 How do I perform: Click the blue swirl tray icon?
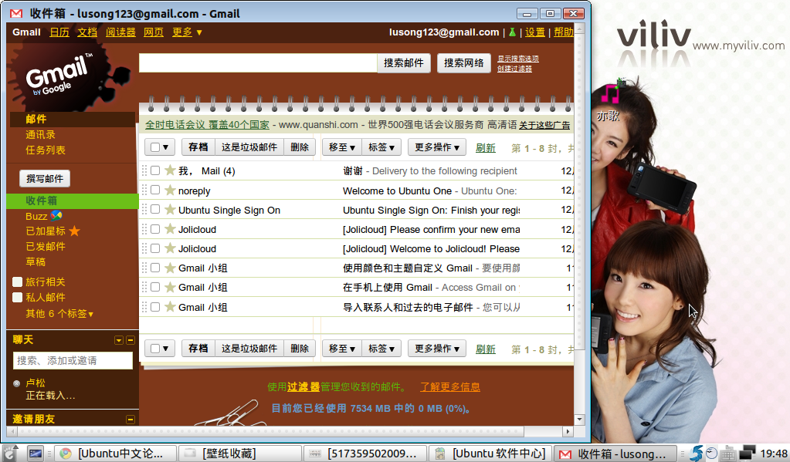tap(697, 454)
